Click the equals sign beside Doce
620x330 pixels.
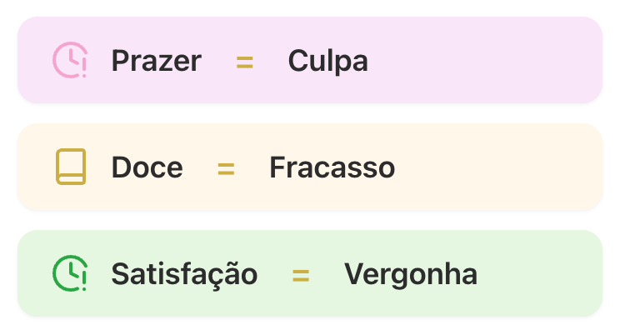click(226, 169)
